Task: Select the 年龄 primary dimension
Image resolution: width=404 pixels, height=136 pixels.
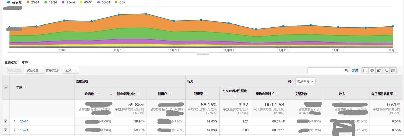Action: (25, 62)
